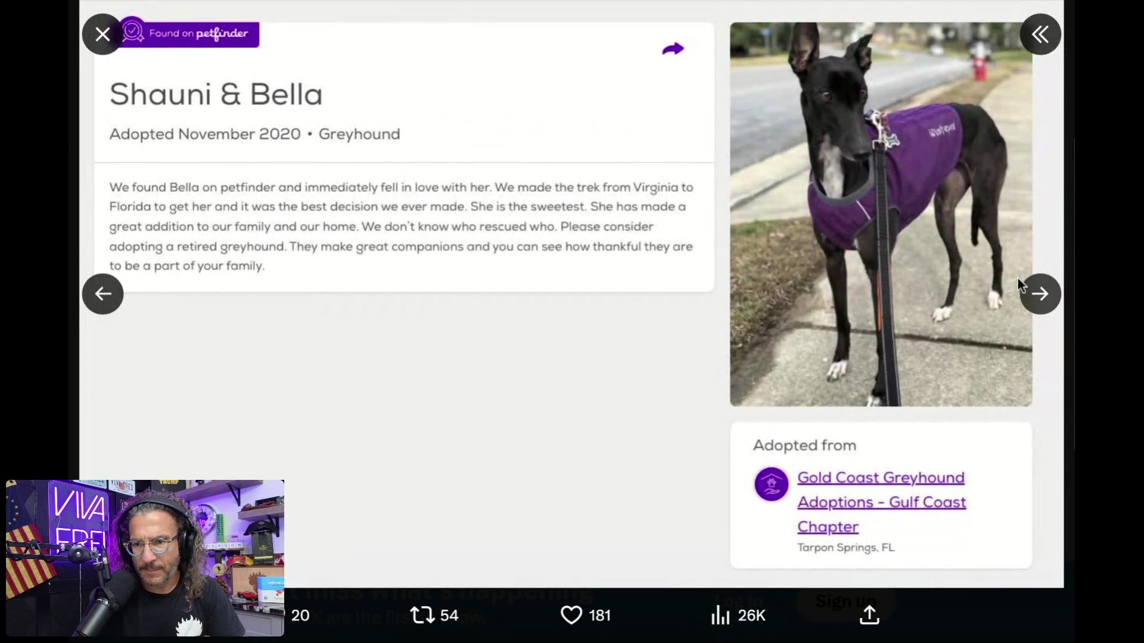The width and height of the screenshot is (1144, 643).
Task: Click the Found on Petfinder badge
Action: click(189, 33)
